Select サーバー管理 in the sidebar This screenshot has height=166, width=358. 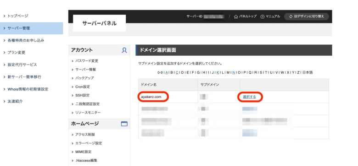click(32, 28)
